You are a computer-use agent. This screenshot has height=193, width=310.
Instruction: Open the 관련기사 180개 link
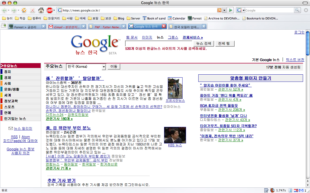[x=59, y=119]
